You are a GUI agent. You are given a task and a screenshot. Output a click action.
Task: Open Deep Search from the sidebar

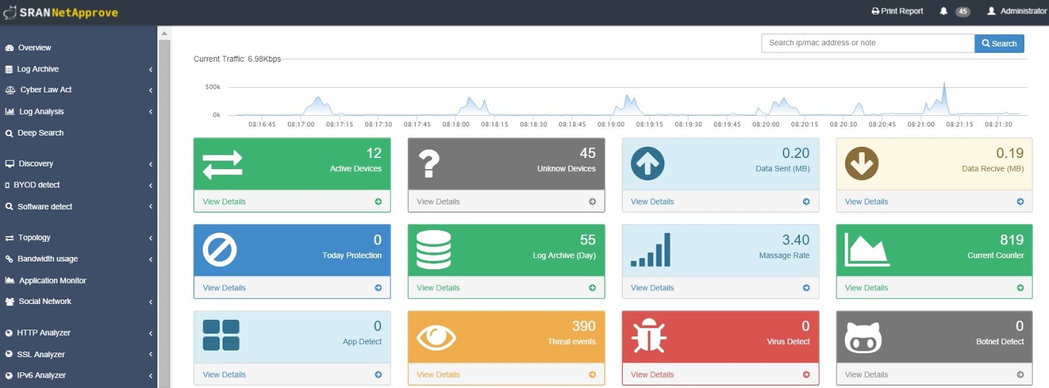tap(79, 132)
